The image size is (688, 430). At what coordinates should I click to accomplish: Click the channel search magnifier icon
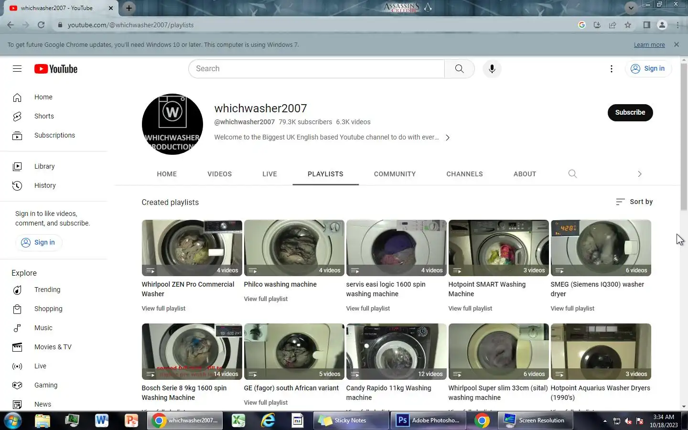(x=572, y=174)
